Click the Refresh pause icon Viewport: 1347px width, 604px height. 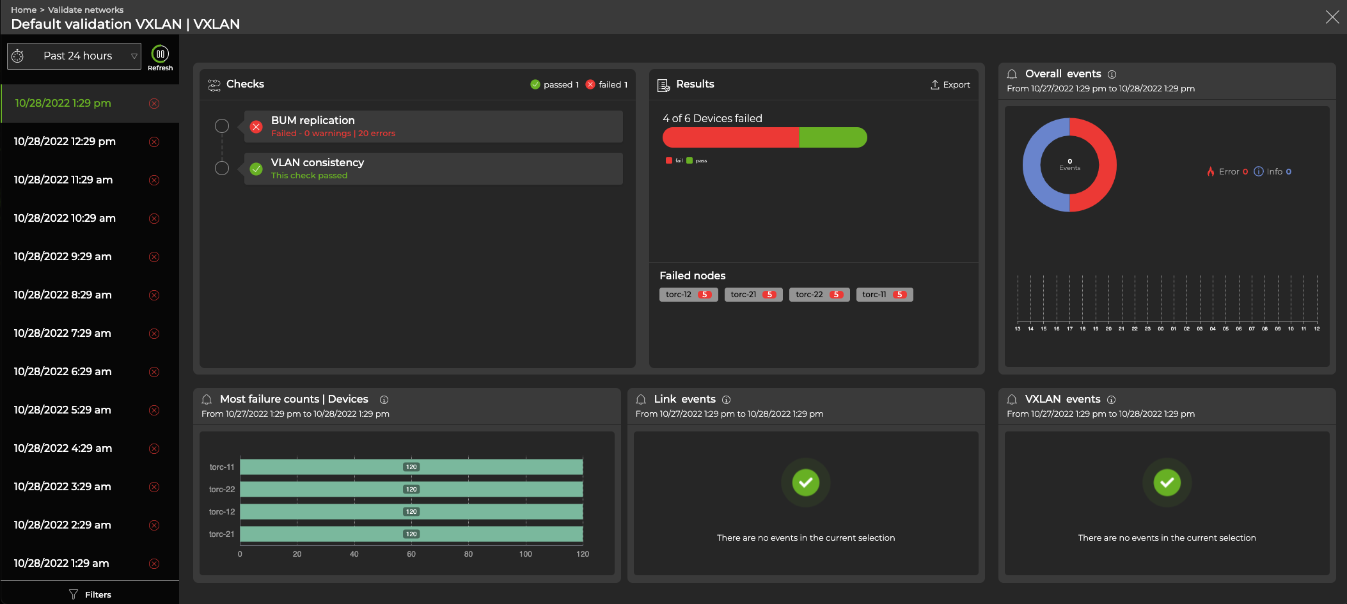(x=160, y=54)
